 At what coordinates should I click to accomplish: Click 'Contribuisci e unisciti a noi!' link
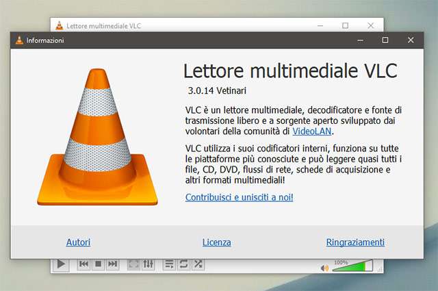pyautogui.click(x=239, y=197)
